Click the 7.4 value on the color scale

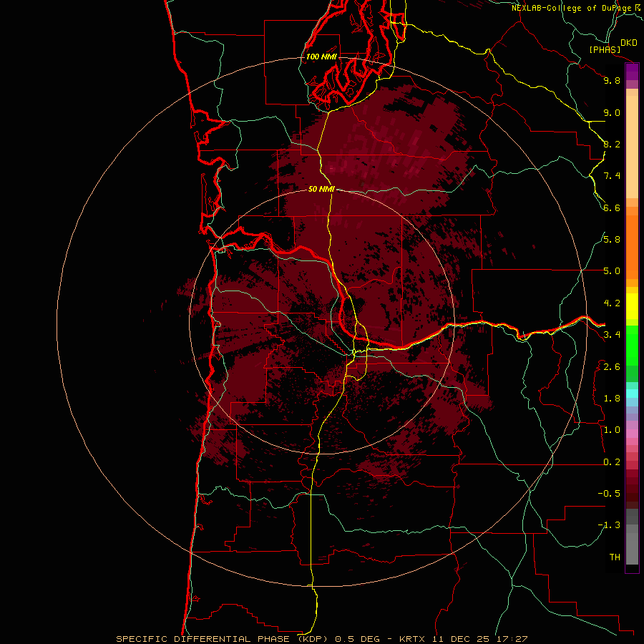tap(612, 176)
